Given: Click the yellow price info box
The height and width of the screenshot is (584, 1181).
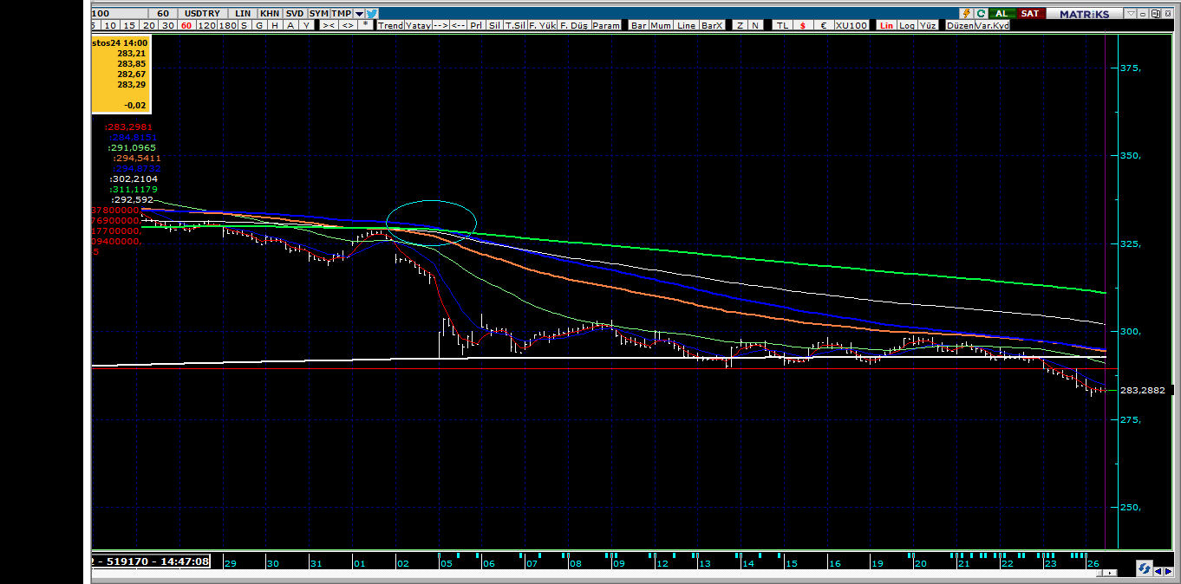Looking at the screenshot, I should 121,75.
